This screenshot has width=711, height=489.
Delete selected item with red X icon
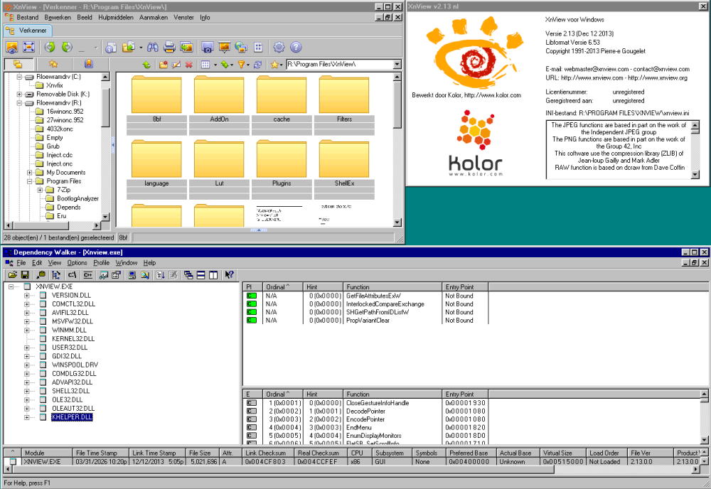tap(188, 65)
